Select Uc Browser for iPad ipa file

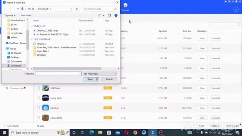point(52,34)
